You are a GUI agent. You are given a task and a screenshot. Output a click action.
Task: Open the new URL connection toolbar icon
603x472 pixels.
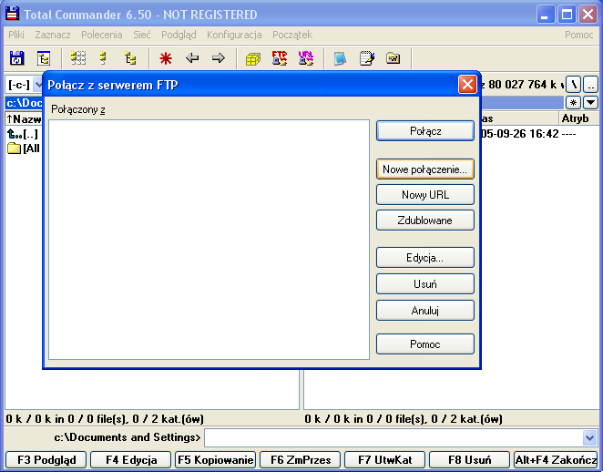pos(306,58)
